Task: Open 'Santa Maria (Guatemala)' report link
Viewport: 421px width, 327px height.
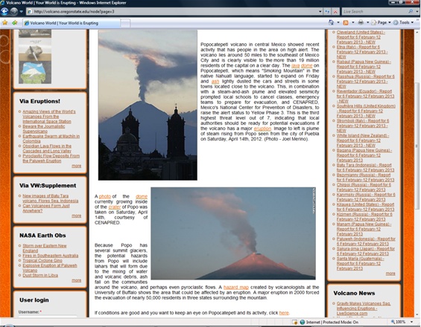Action: click(x=361, y=264)
